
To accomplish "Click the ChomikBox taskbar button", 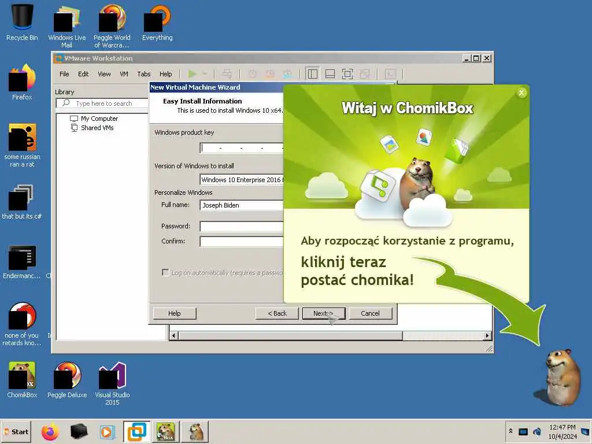I will pos(166,432).
